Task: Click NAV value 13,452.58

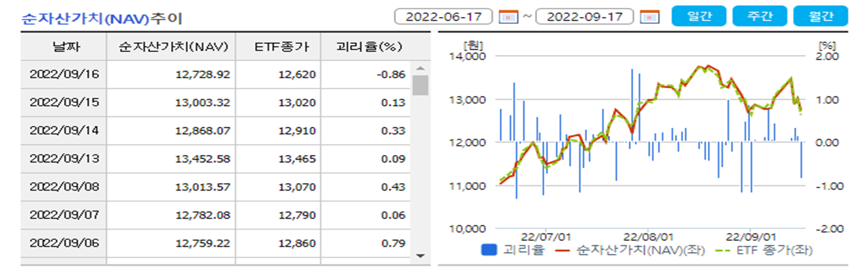Action: point(203,159)
